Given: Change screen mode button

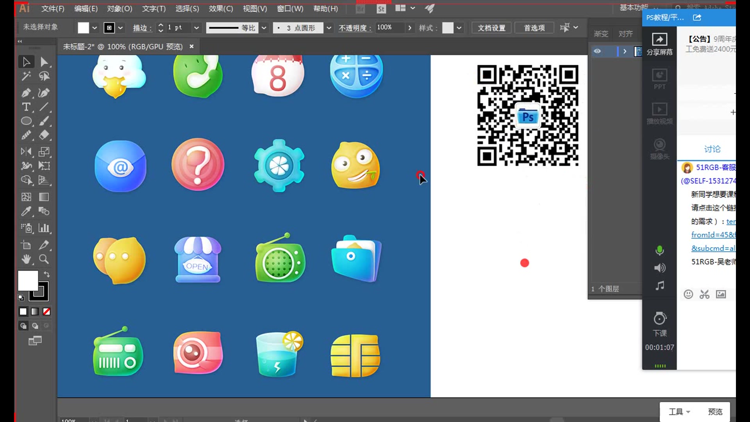Looking at the screenshot, I should (x=35, y=341).
